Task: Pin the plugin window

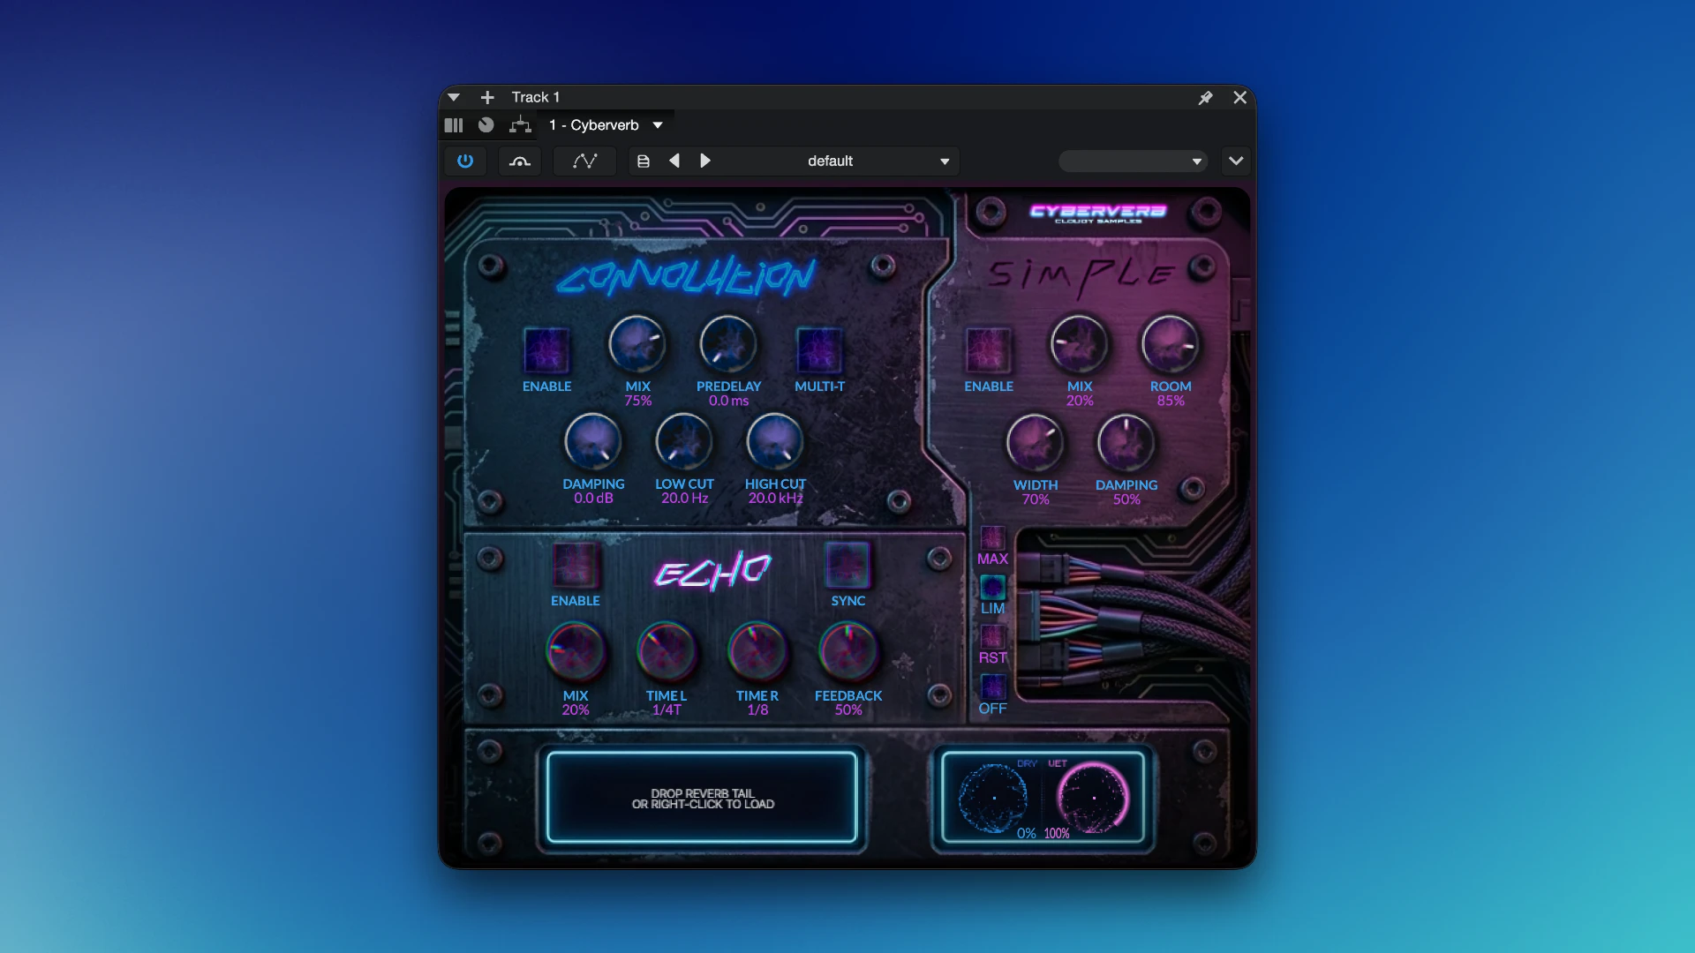Action: point(1205,97)
